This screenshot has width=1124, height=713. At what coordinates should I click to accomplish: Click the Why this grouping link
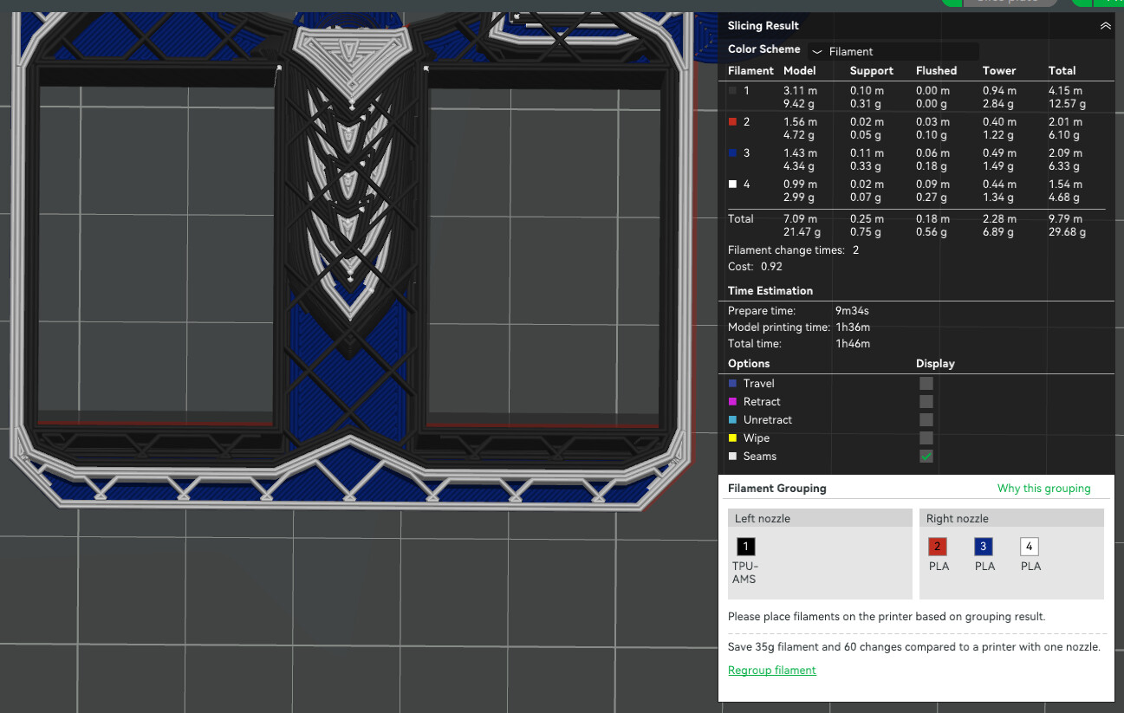(1043, 488)
